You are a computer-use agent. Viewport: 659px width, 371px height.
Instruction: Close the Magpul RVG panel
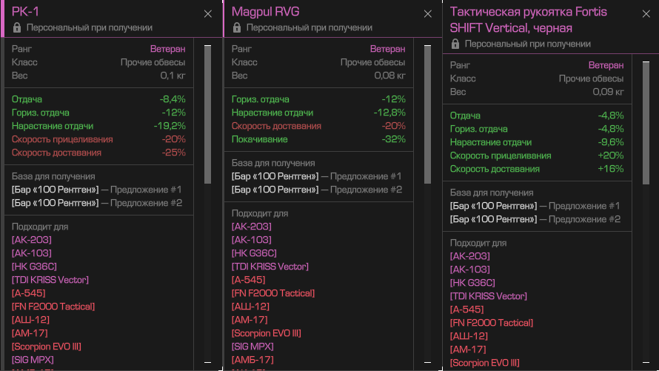[427, 13]
